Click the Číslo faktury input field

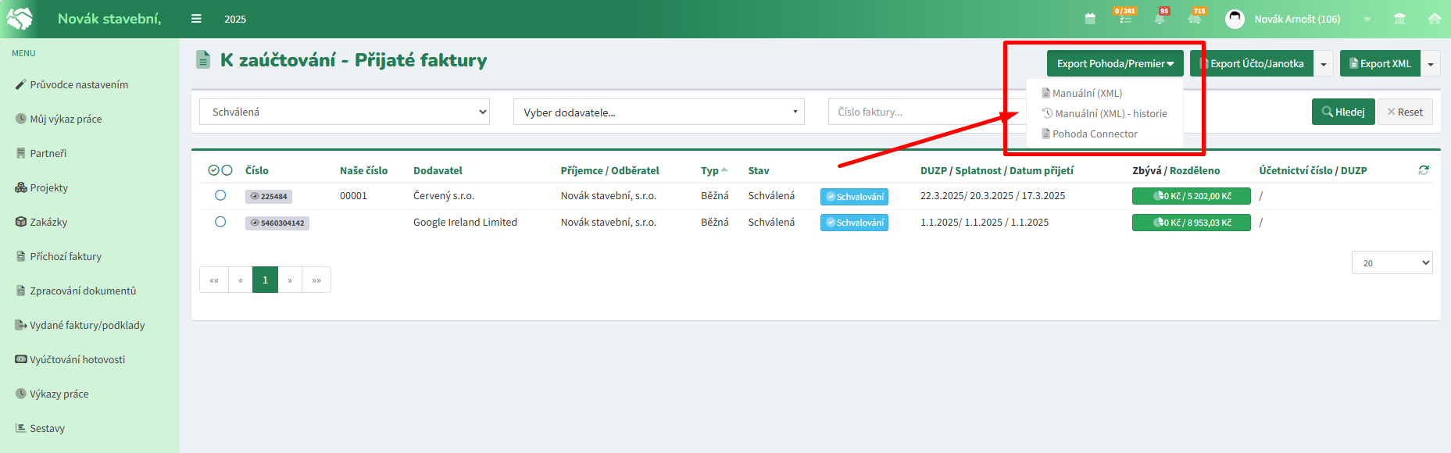click(914, 112)
